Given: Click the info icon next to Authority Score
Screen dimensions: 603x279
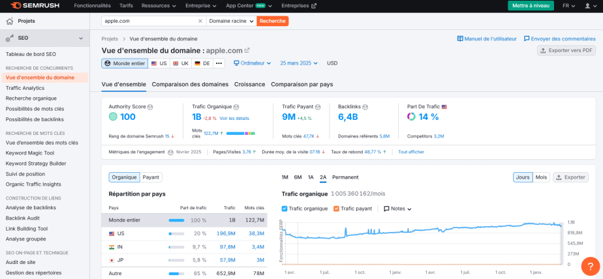Looking at the screenshot, I should 150,107.
